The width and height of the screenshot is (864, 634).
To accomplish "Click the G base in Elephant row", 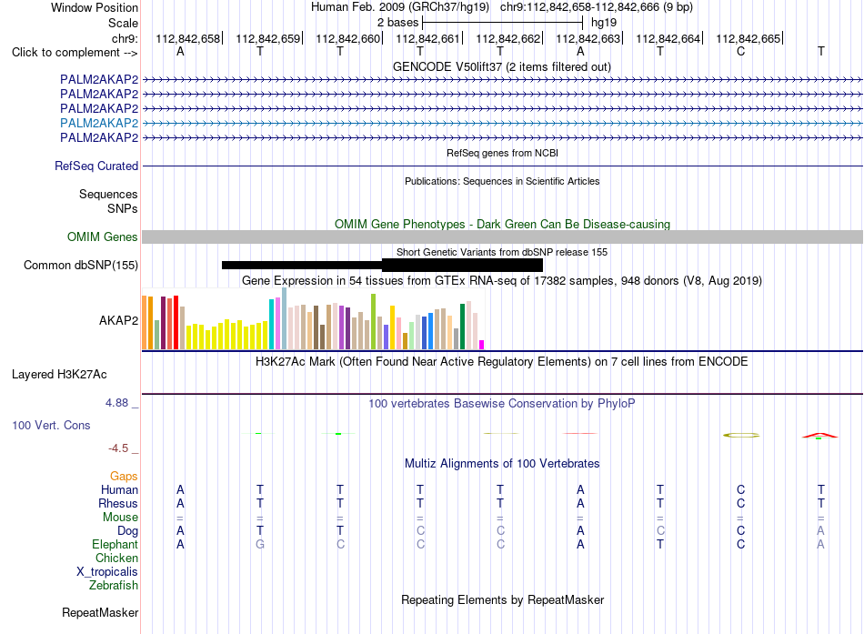I will point(260,544).
